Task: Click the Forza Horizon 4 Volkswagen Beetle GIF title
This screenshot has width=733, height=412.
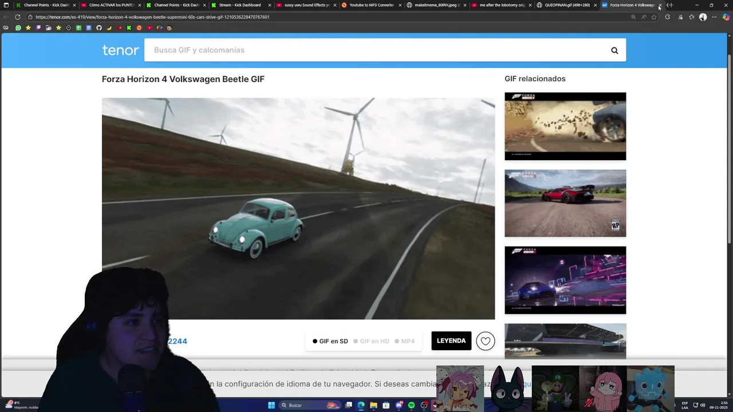Action: pos(183,79)
